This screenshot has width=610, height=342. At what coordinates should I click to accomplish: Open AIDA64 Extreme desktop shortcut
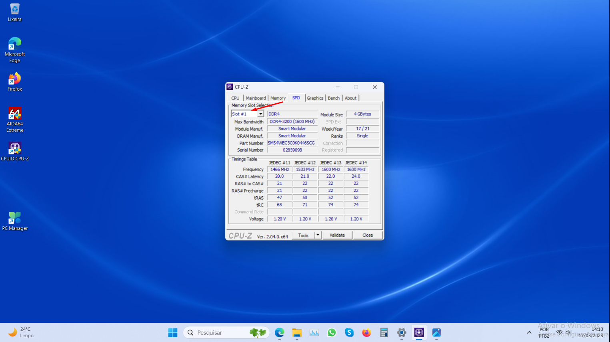(x=15, y=120)
